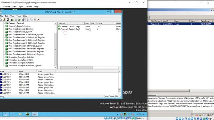
Task: Click the red X Delete toolbar icon
Action: [38, 20]
